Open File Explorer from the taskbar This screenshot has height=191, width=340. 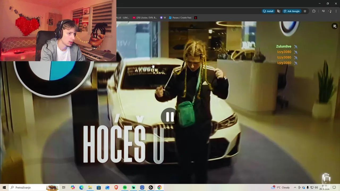(x=90, y=188)
